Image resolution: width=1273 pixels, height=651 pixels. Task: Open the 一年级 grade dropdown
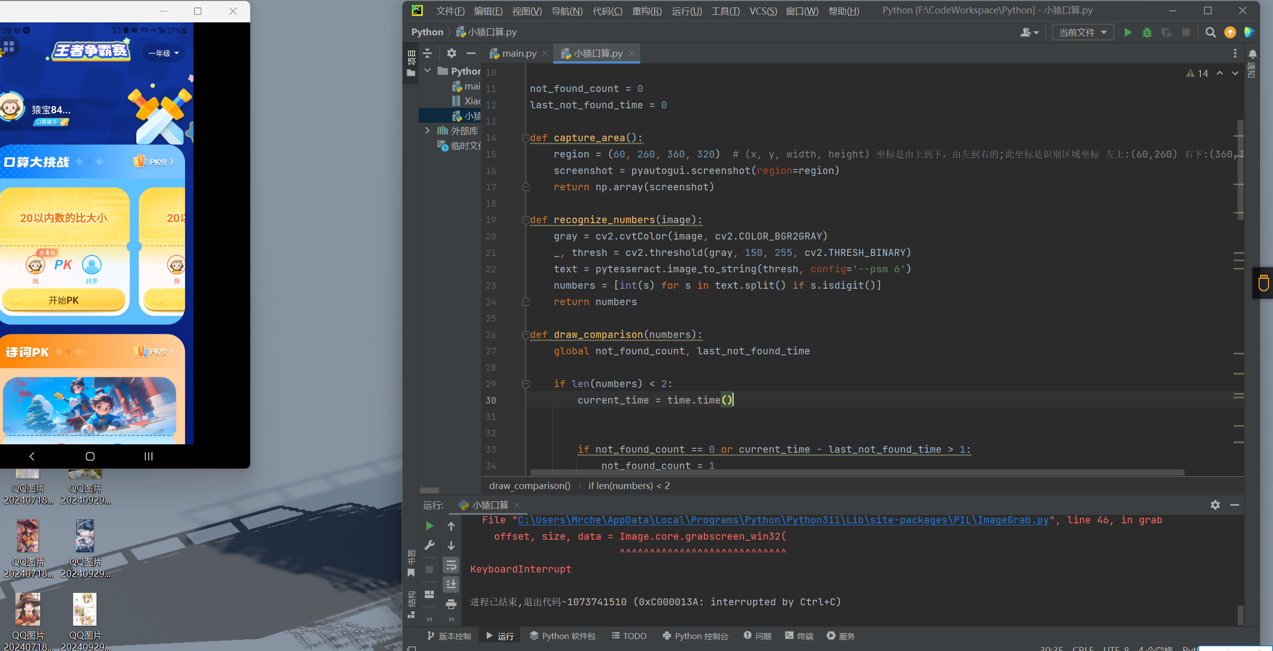(x=164, y=53)
